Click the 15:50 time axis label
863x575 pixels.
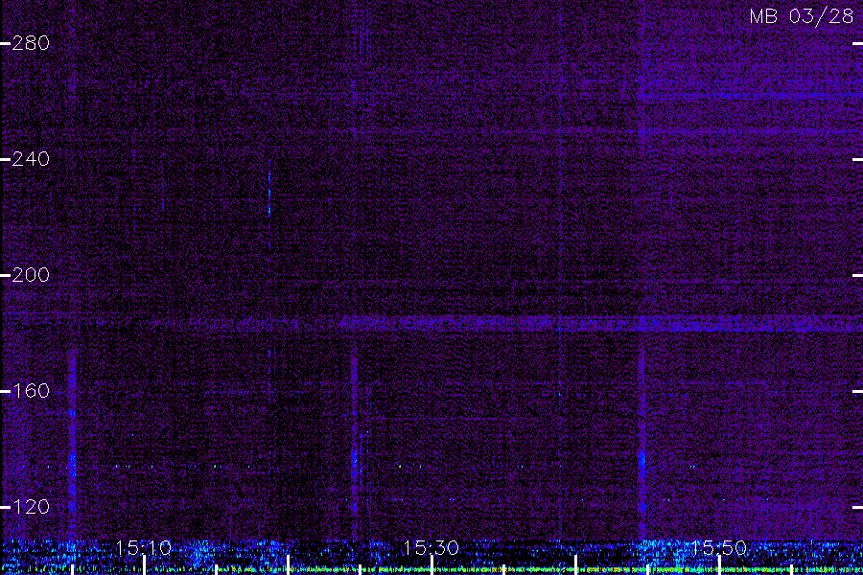click(x=719, y=548)
